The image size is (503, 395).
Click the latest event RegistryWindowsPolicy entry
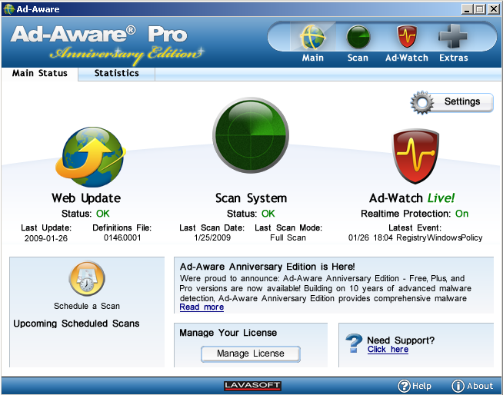415,238
